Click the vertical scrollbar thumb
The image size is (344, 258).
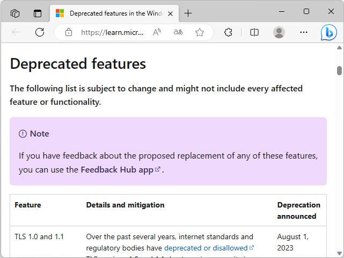point(339,70)
